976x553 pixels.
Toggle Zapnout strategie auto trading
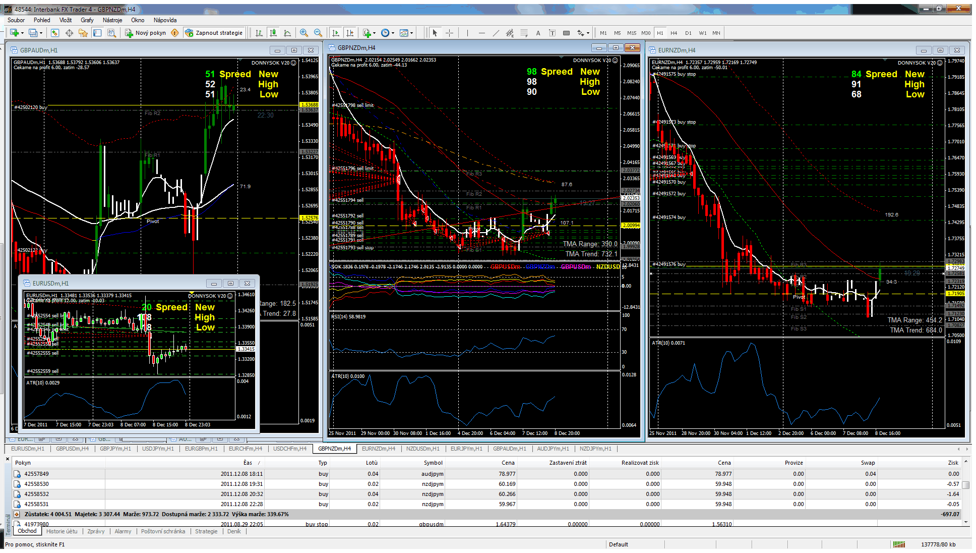click(214, 33)
